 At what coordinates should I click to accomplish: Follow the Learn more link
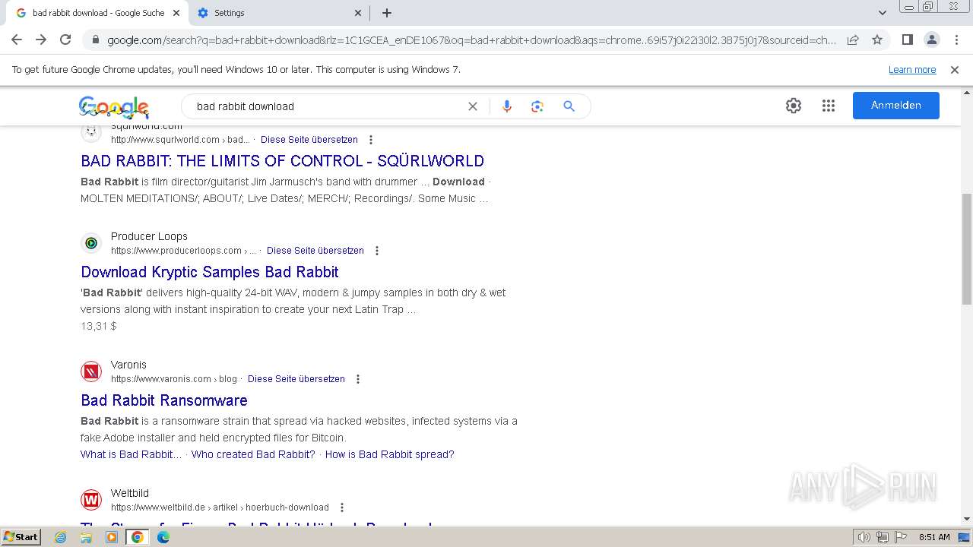click(912, 70)
